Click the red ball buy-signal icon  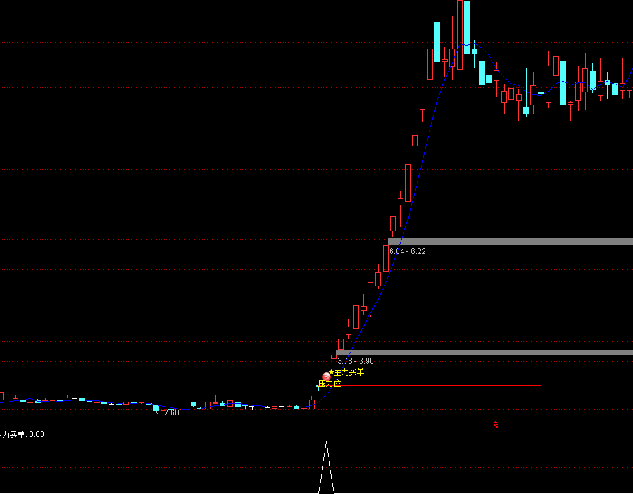tap(327, 377)
